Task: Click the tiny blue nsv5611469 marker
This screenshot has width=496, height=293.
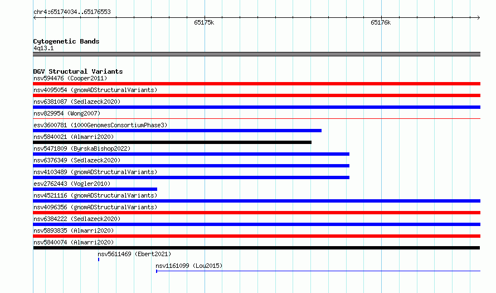Action: (99, 260)
